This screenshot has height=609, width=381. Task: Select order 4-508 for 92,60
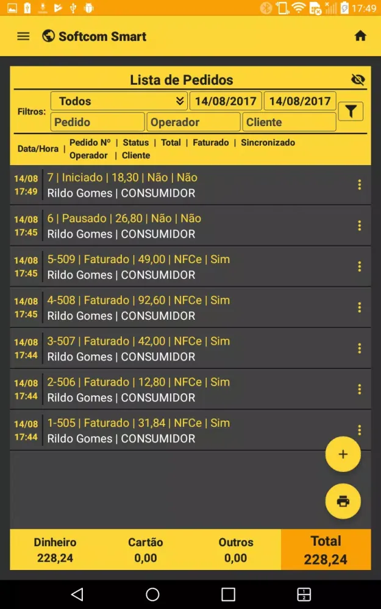point(183,308)
